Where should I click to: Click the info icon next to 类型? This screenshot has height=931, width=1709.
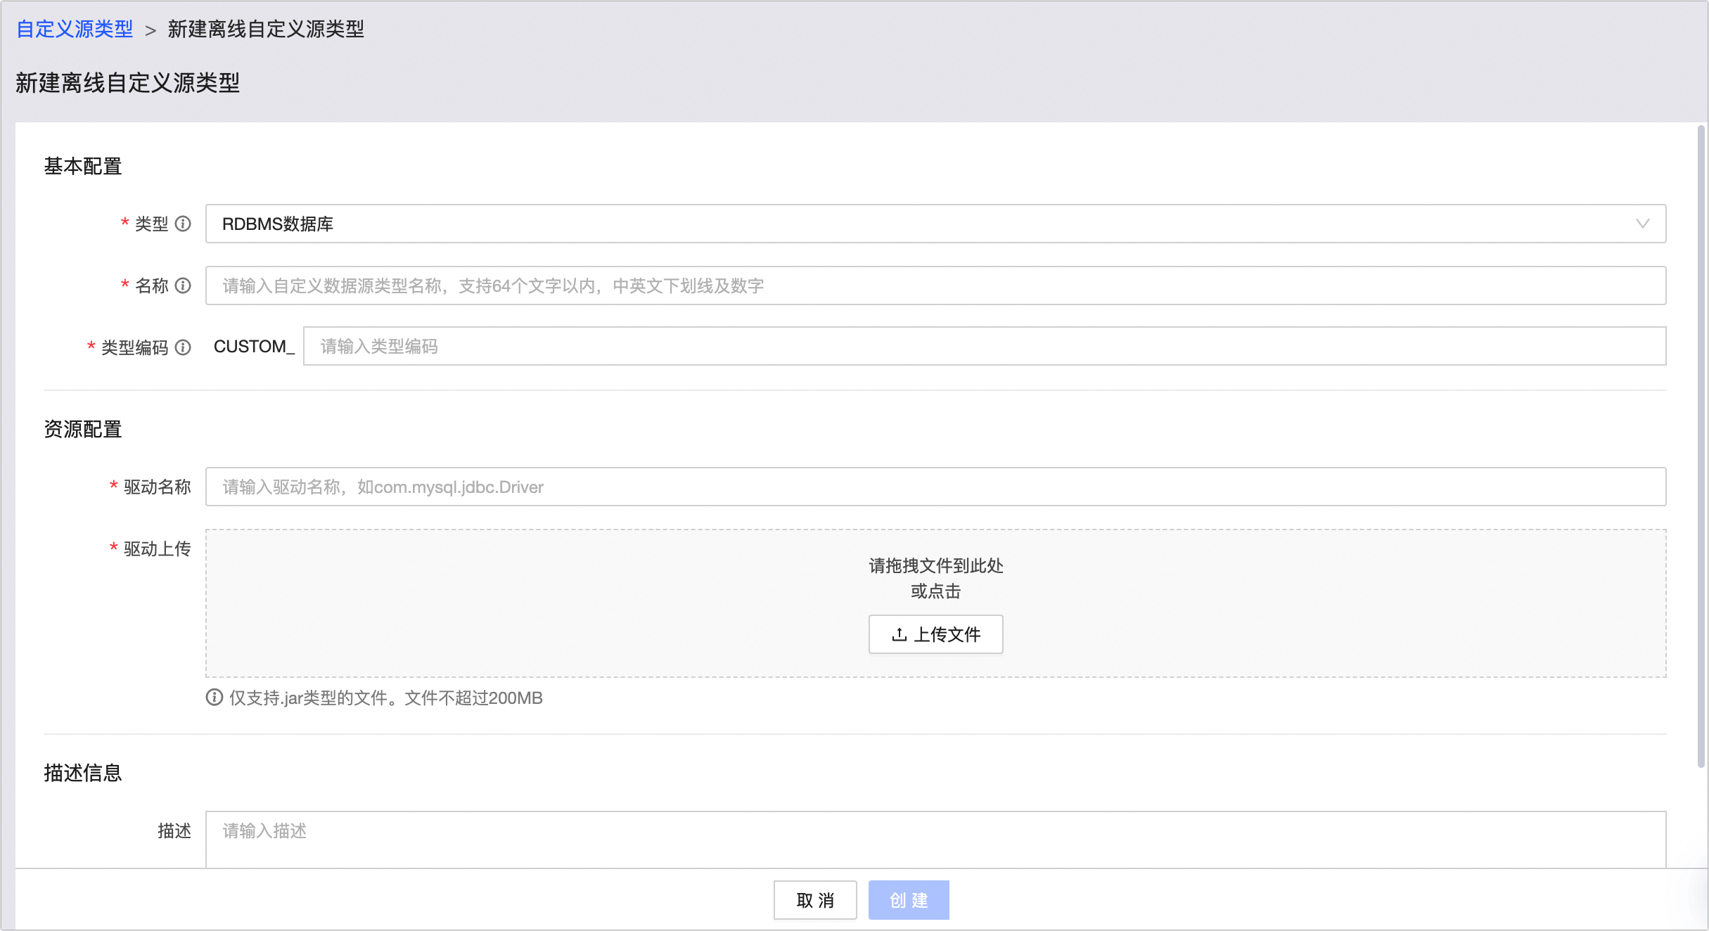(183, 224)
